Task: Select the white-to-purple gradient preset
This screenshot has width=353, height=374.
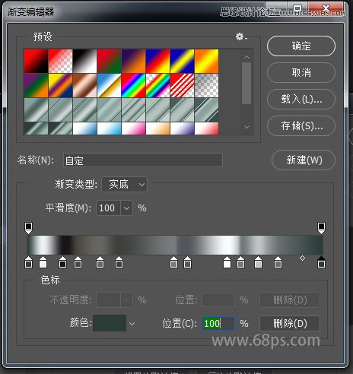Action: pyautogui.click(x=182, y=128)
